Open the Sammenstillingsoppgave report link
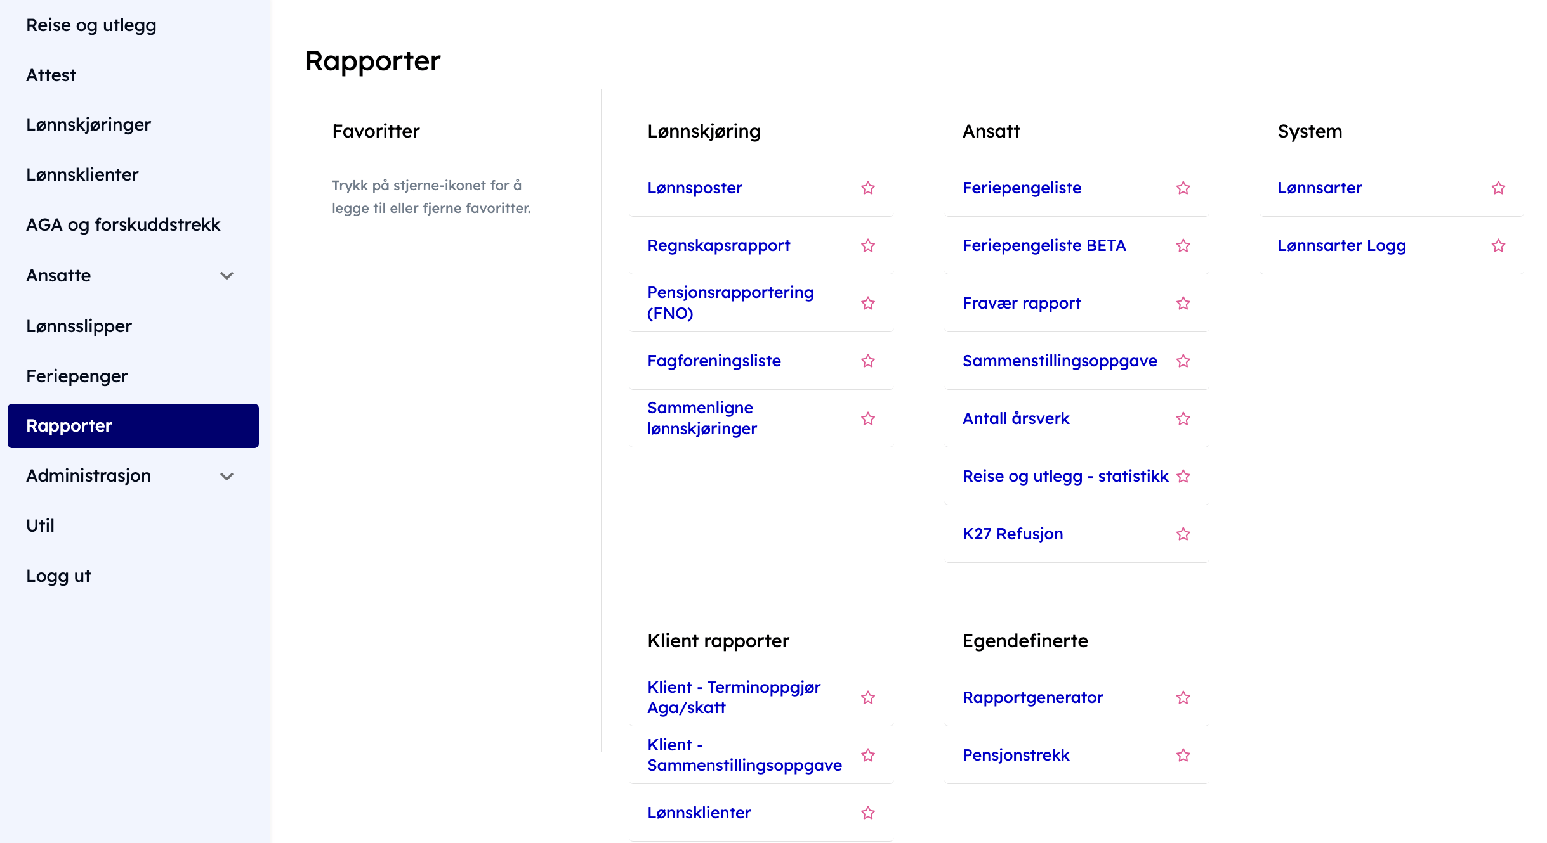The image size is (1547, 843). 1059,361
